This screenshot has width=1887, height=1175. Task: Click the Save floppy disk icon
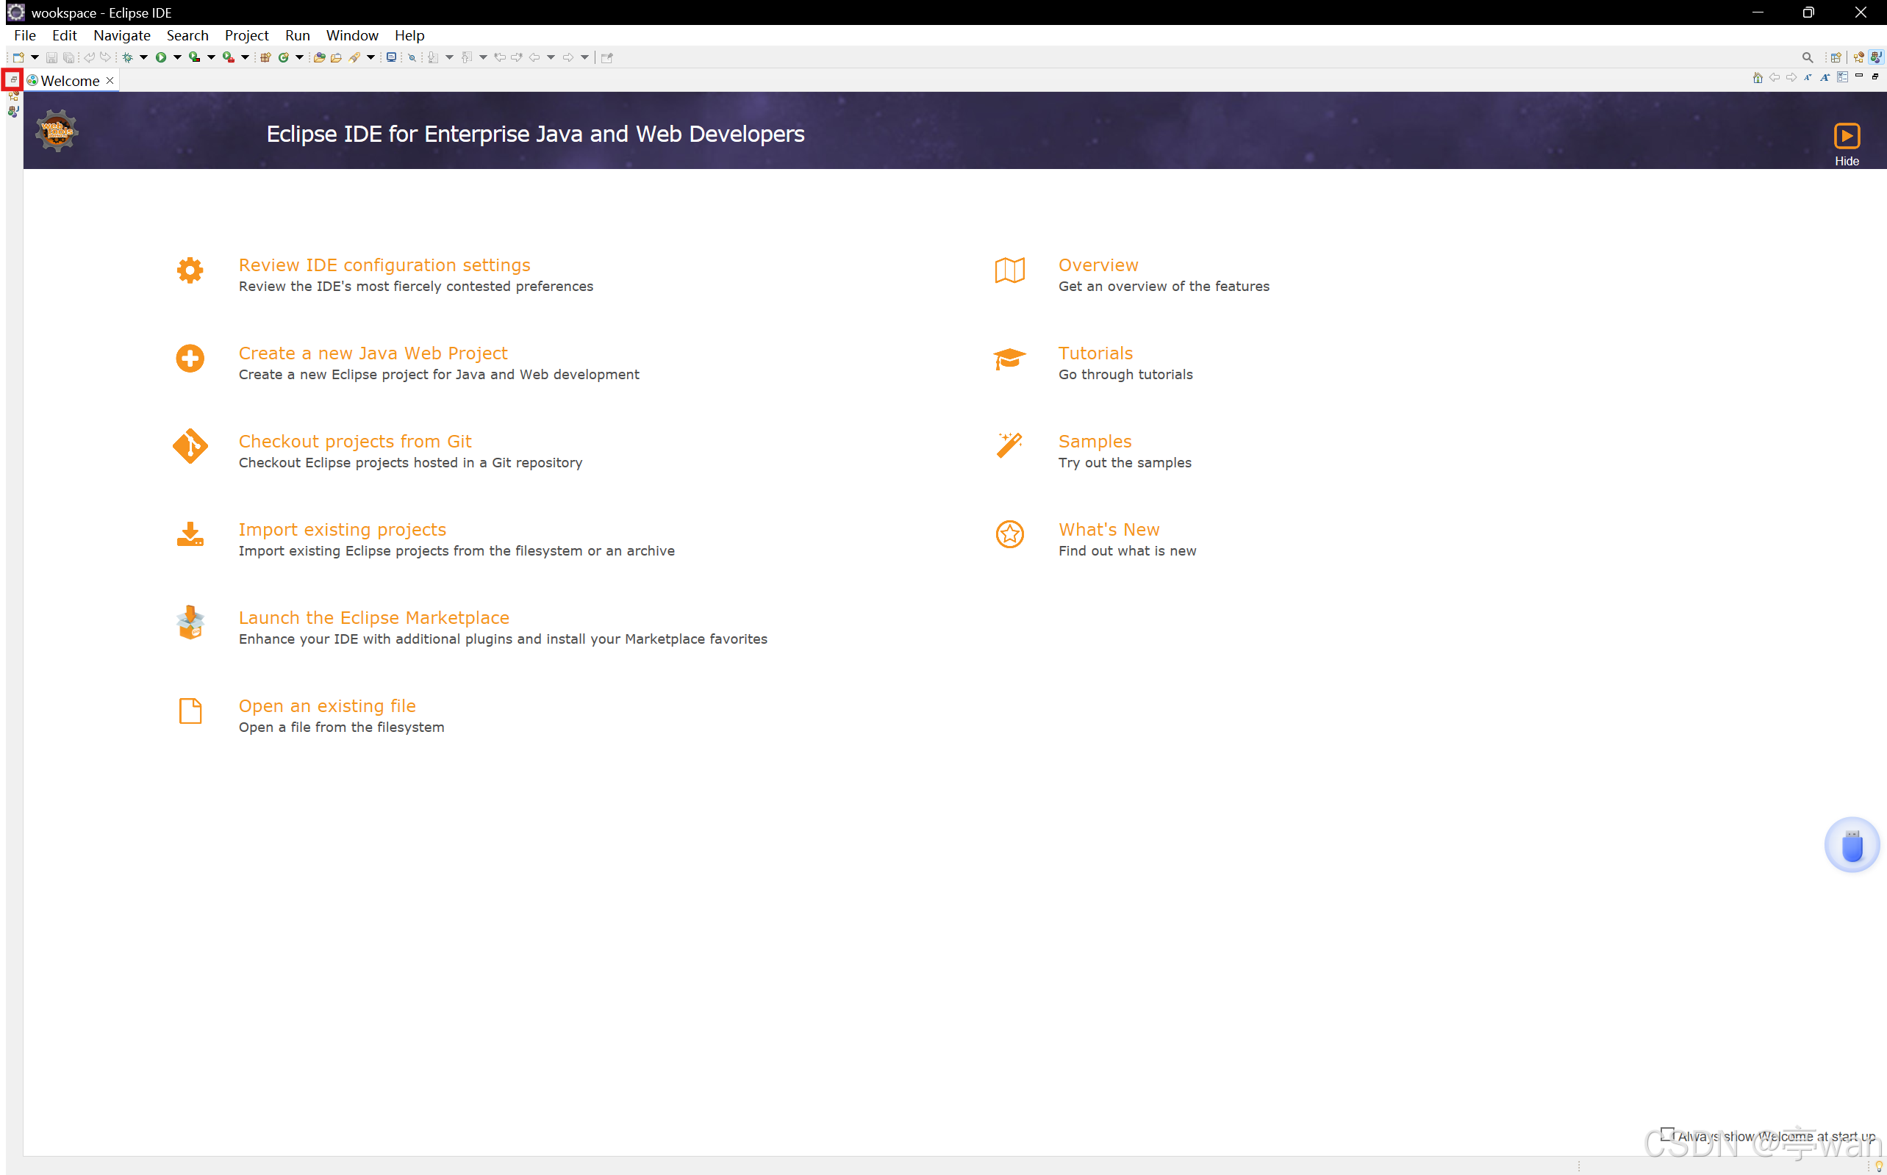click(x=51, y=57)
